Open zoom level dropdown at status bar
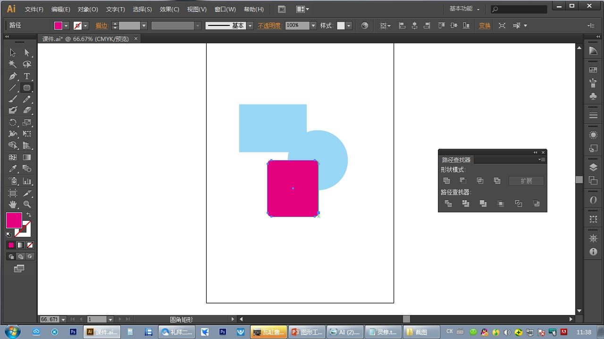 (x=63, y=319)
